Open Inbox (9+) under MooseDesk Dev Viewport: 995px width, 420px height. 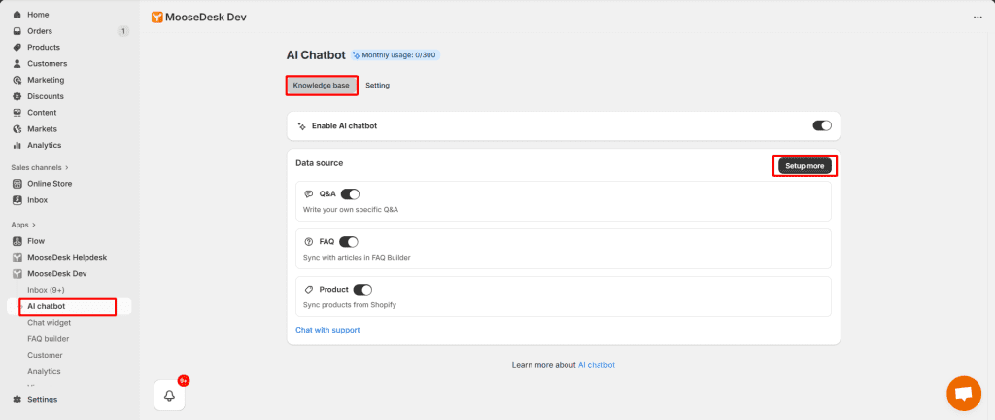[47, 290]
